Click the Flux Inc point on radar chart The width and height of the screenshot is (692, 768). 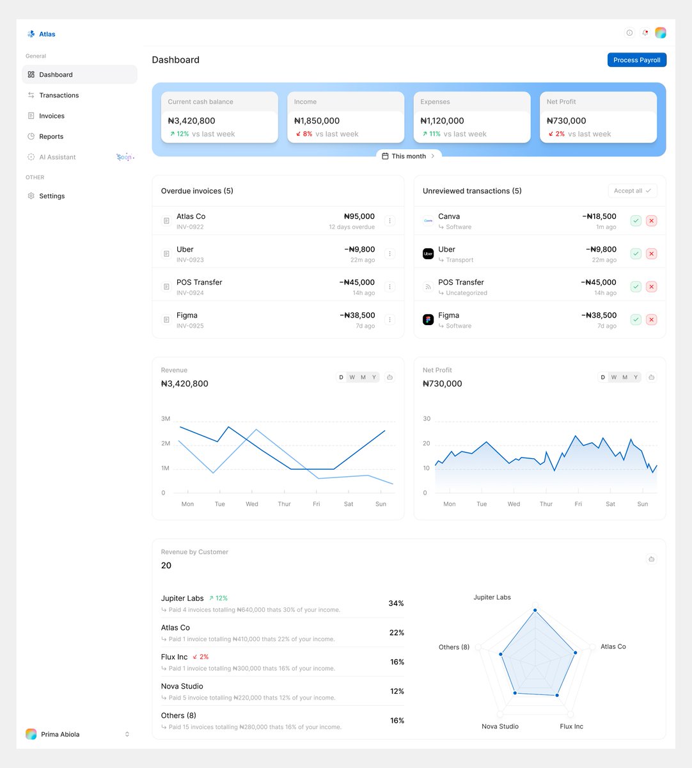coord(558,695)
